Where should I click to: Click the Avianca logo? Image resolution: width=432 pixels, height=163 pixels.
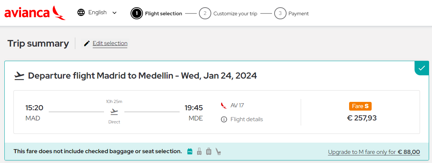[35, 13]
